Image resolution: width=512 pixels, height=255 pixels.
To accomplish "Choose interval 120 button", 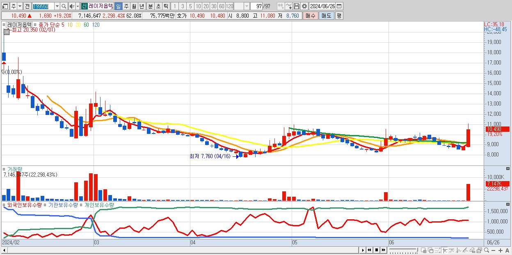I will tap(229, 6).
